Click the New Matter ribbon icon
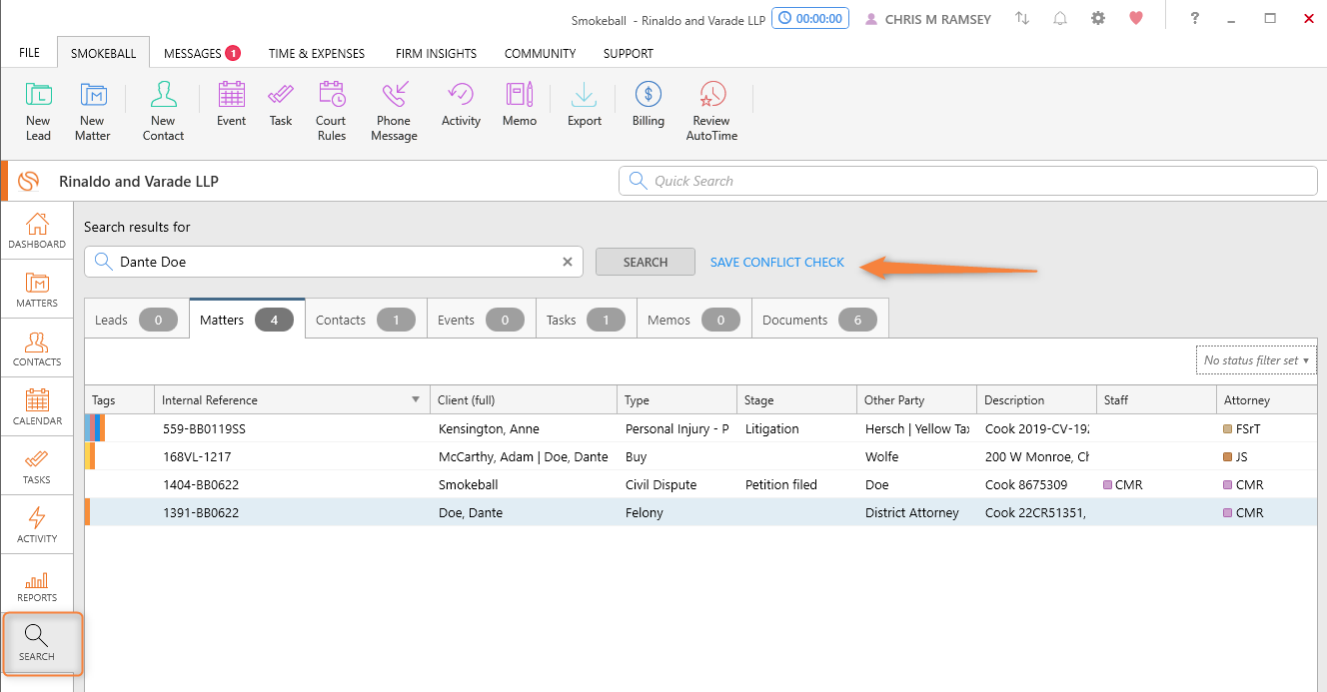 tap(92, 111)
